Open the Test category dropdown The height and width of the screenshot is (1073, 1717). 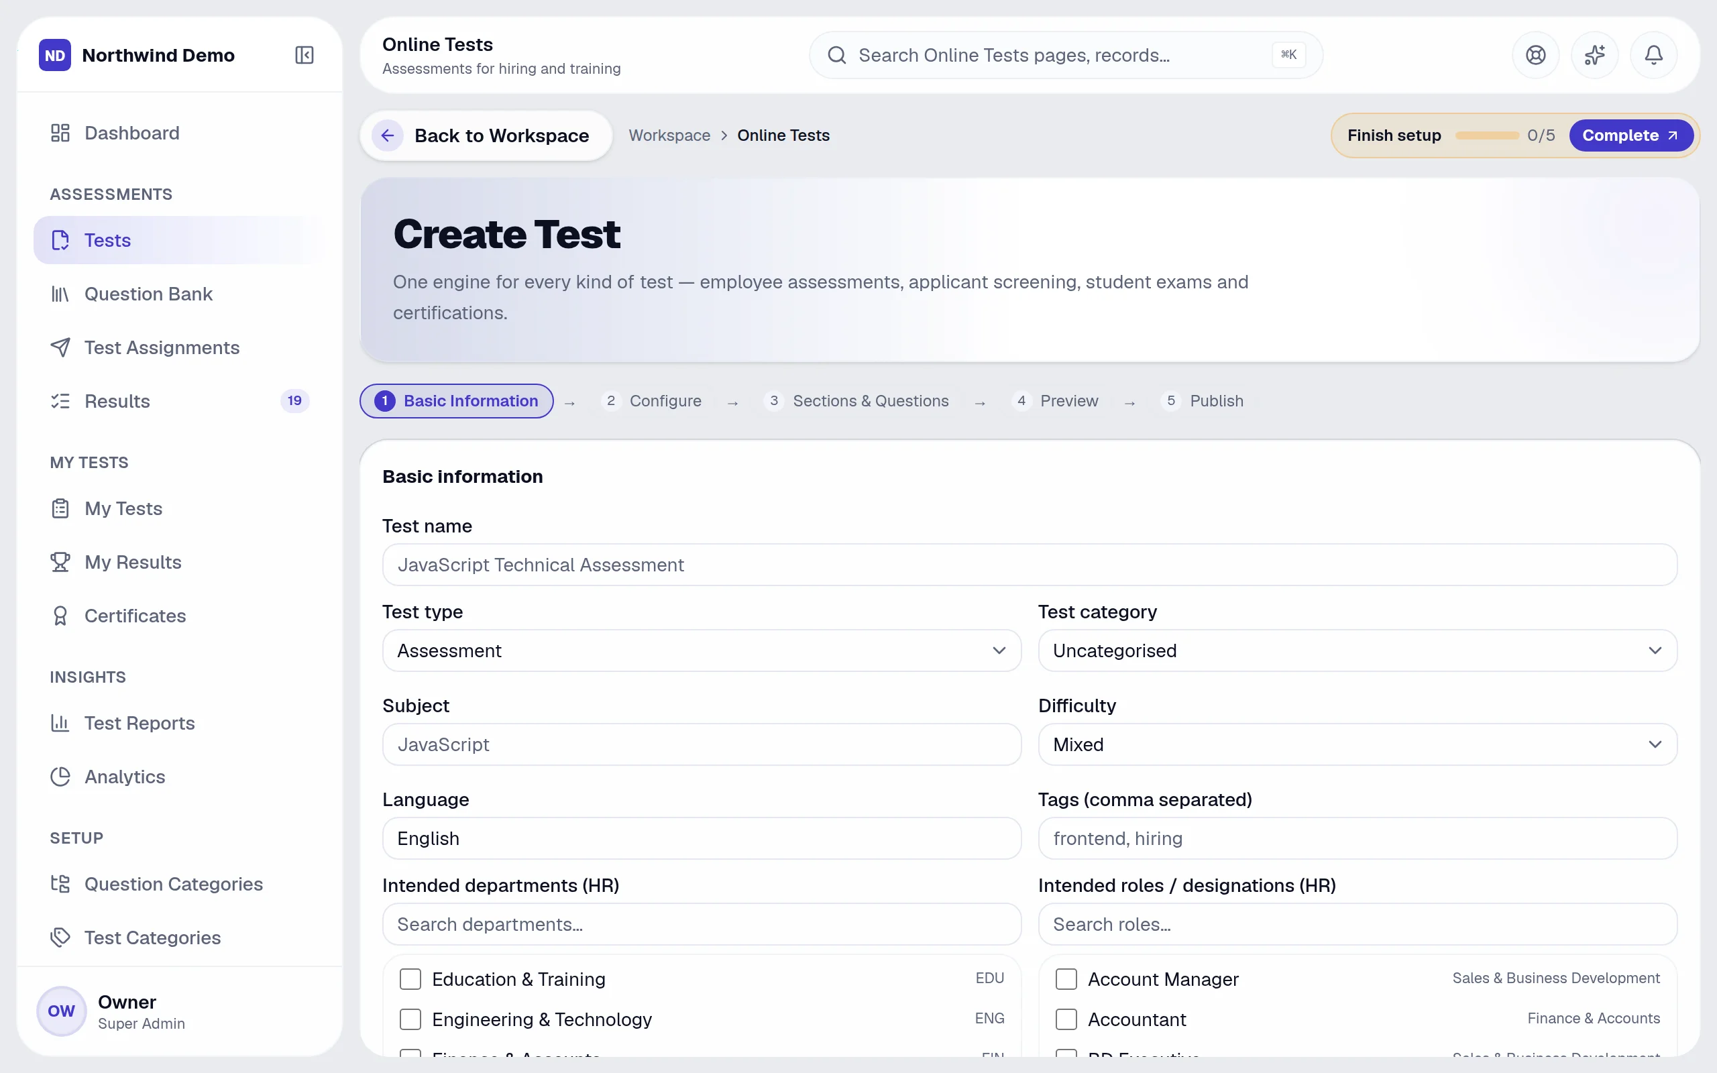1358,651
